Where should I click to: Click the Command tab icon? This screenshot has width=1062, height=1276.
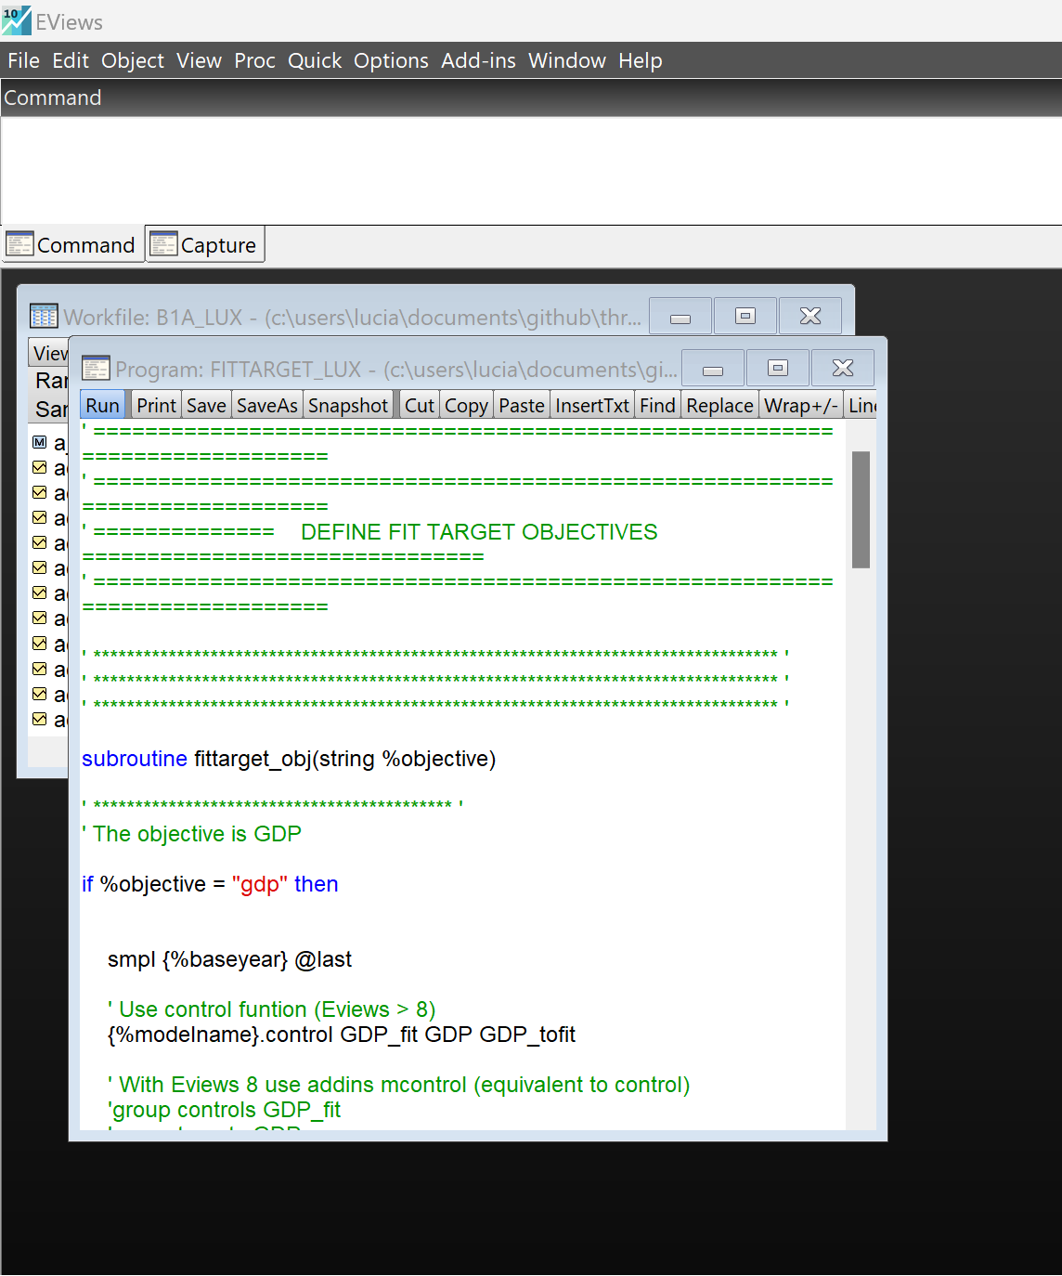tap(19, 244)
